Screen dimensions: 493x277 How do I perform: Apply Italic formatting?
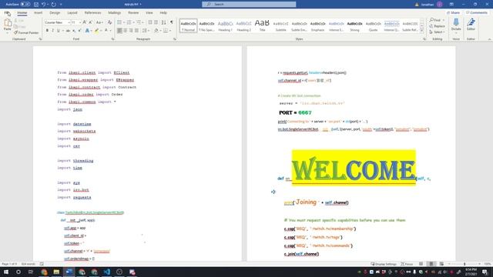point(52,31)
